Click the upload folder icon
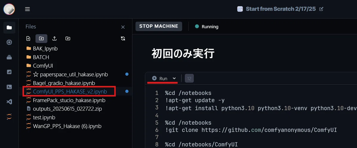This screenshot has width=357, height=148. click(68, 38)
